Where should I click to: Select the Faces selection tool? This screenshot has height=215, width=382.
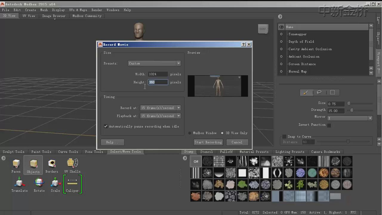point(16,166)
